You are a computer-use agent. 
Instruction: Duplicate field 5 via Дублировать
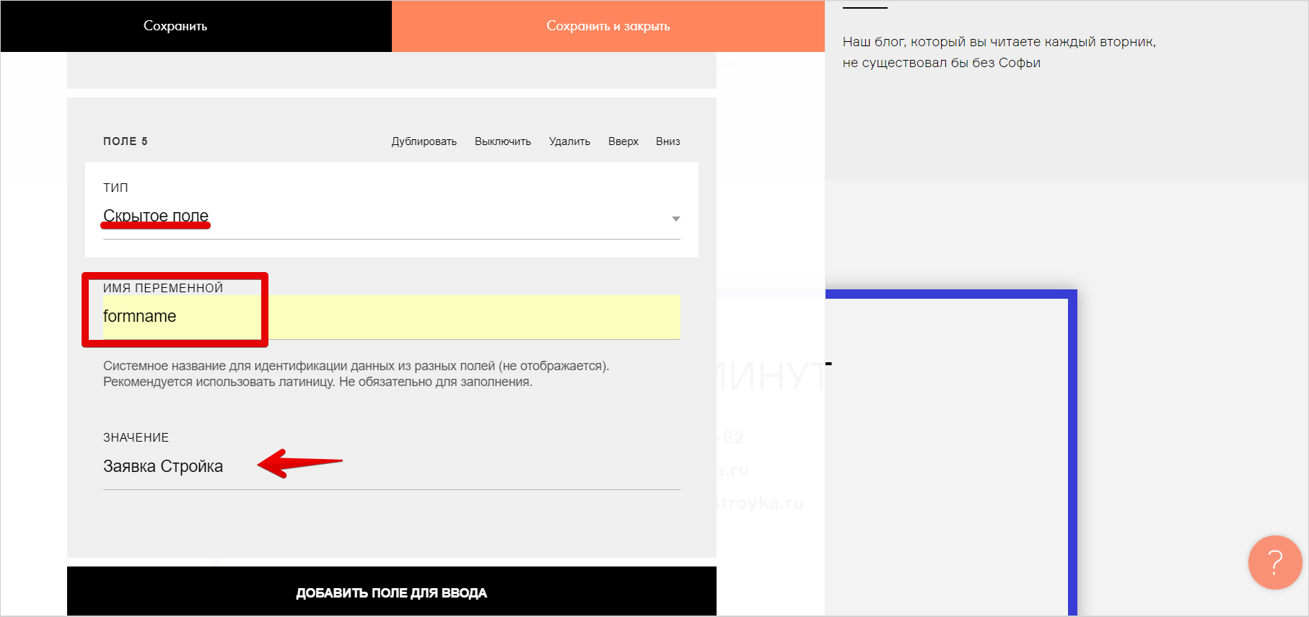[x=424, y=141]
